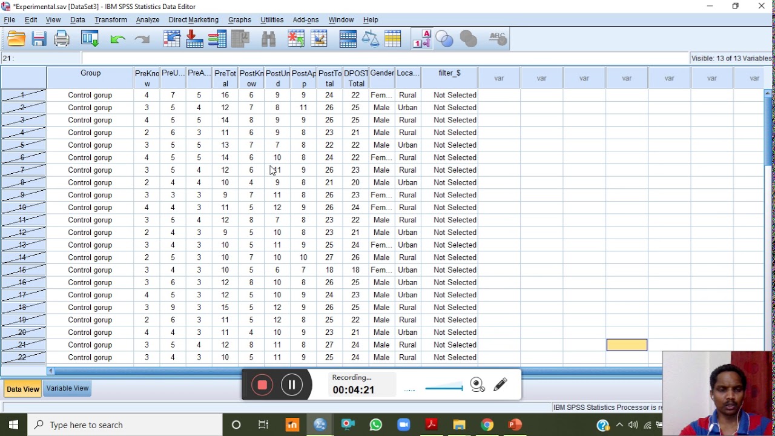Click the cell value editor field
775x436 pixels.
pos(385,58)
